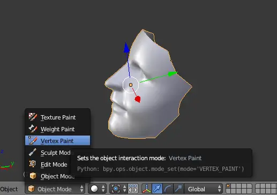Select the first layer button
Viewport: 277px width, 195px height.
pyautogui.click(x=228, y=186)
